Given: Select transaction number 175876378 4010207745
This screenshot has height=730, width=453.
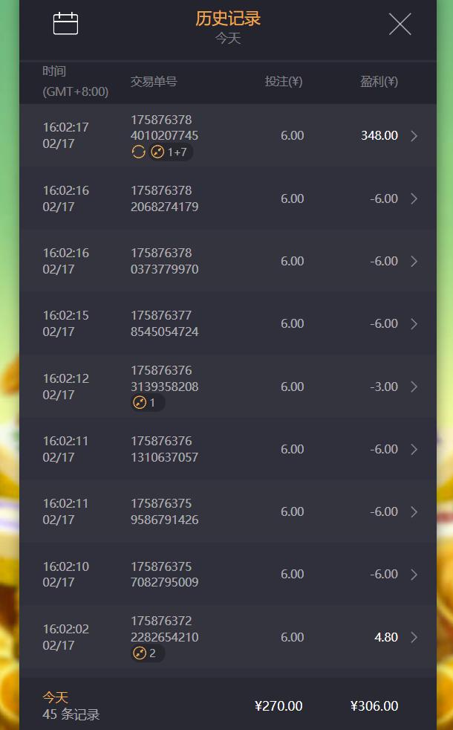Looking at the screenshot, I should (164, 128).
